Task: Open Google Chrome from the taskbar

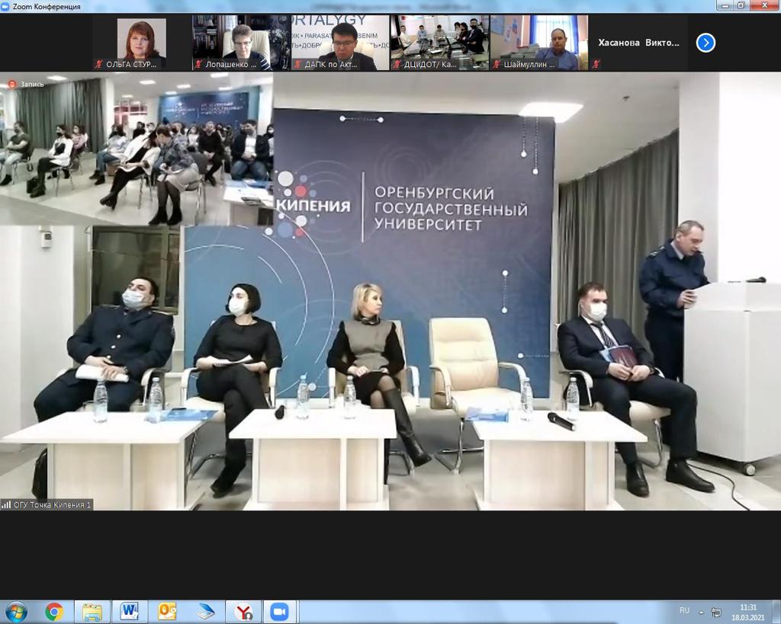Action: (x=54, y=612)
